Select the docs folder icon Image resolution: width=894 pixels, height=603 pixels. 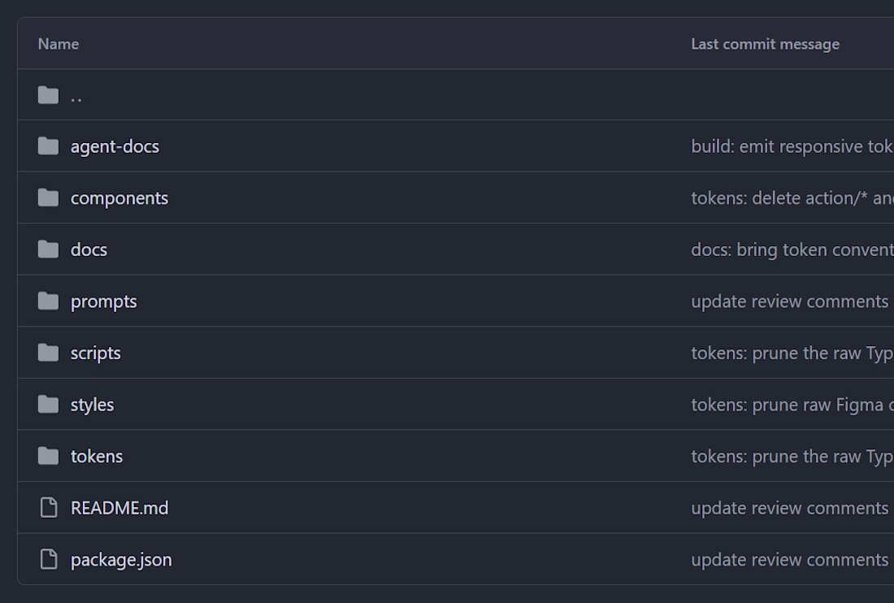tap(48, 249)
